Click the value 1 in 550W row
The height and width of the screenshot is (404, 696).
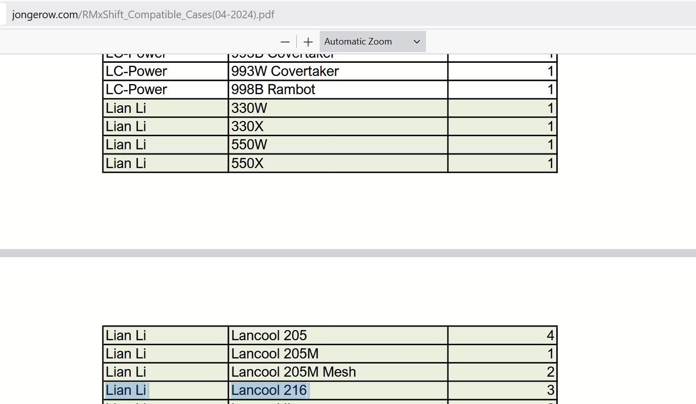(x=551, y=145)
